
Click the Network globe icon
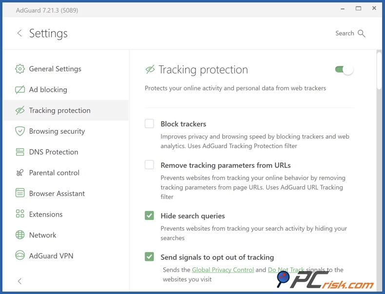pyautogui.click(x=20, y=235)
